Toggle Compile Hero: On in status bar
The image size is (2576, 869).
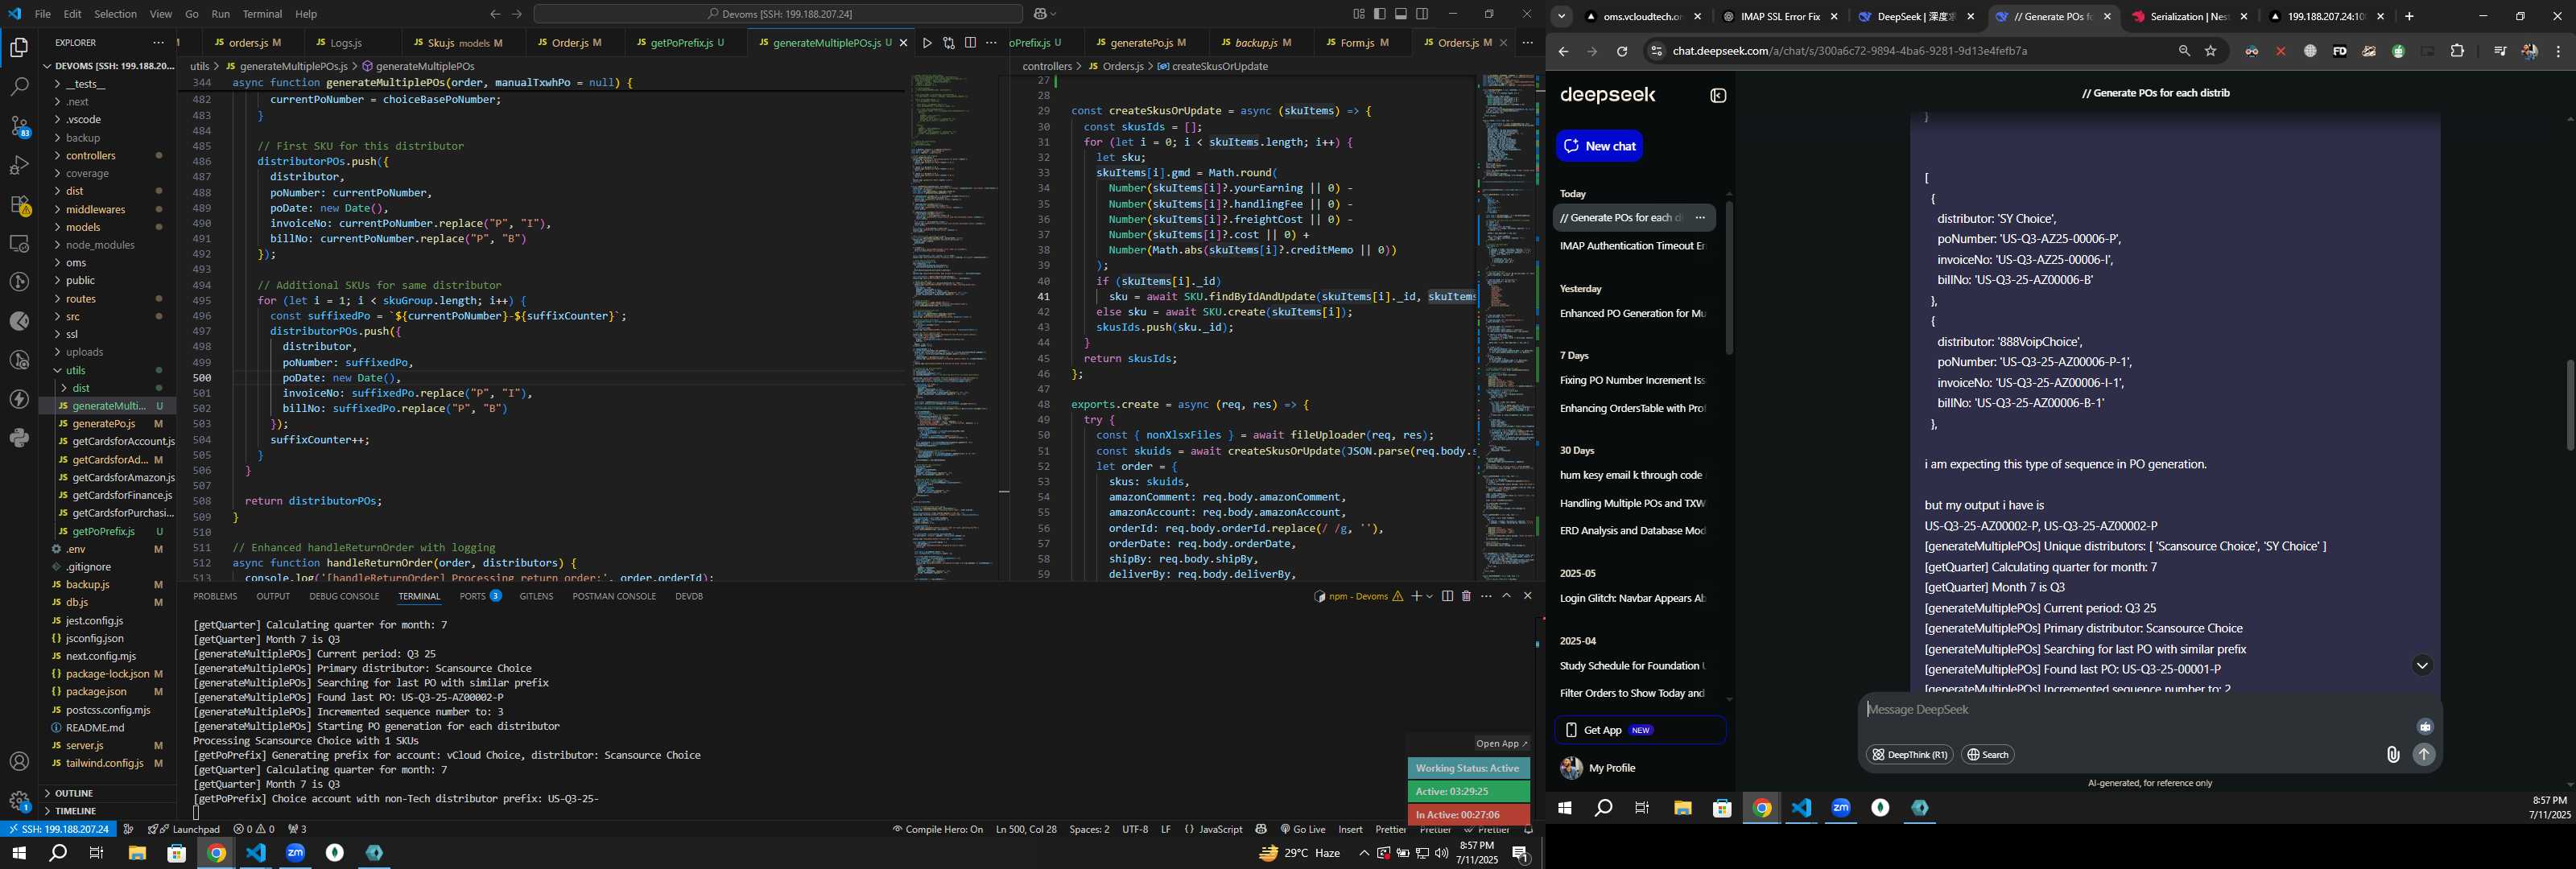[937, 829]
